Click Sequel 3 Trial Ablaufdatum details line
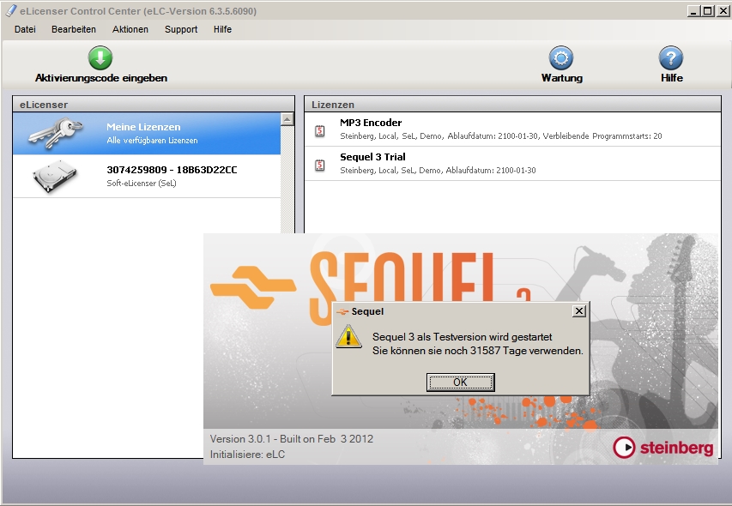732x506 pixels. click(438, 171)
